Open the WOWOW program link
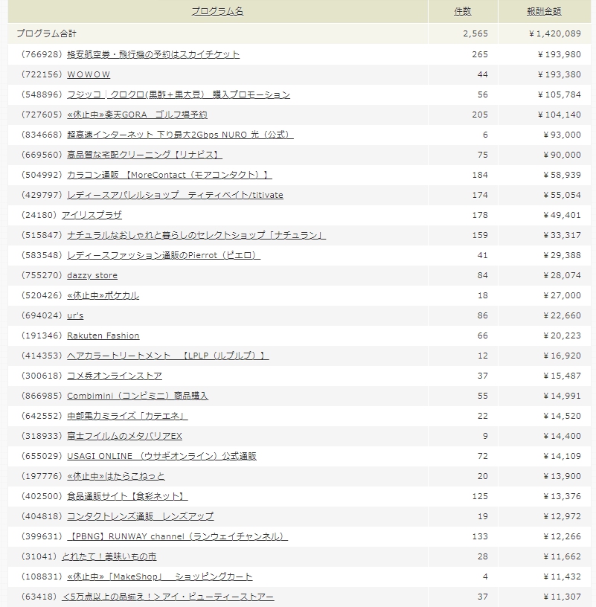596x607 pixels. click(x=89, y=74)
